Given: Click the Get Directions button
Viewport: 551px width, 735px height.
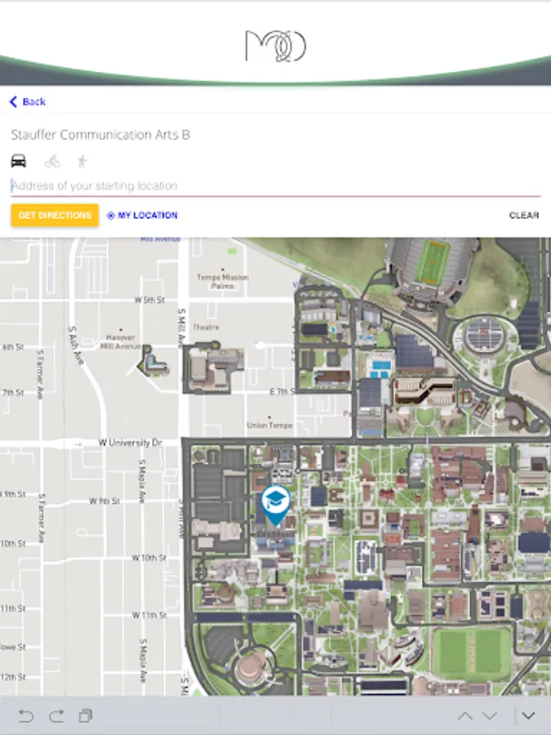Looking at the screenshot, I should pos(55,215).
